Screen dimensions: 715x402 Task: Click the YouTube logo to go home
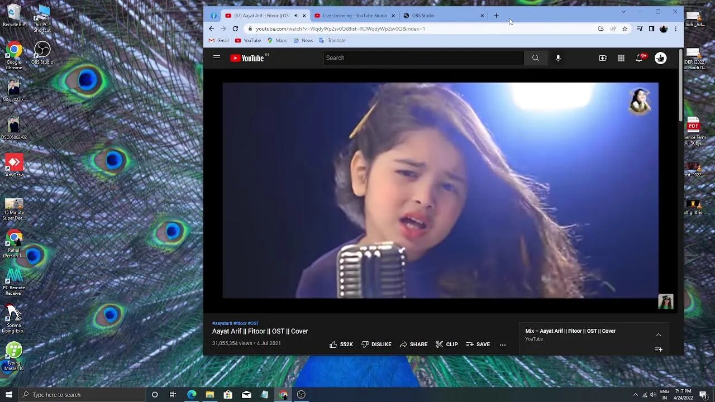[247, 58]
